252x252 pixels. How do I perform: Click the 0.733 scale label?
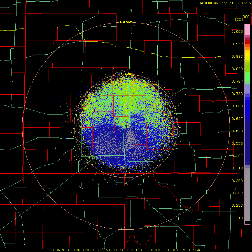point(237,94)
